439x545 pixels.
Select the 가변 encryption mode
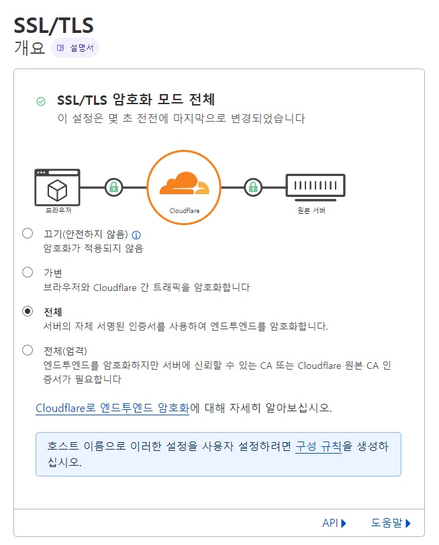tap(28, 272)
